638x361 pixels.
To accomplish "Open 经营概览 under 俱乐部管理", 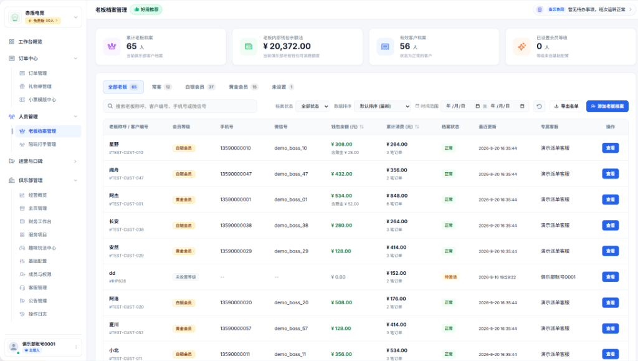I will (37, 195).
